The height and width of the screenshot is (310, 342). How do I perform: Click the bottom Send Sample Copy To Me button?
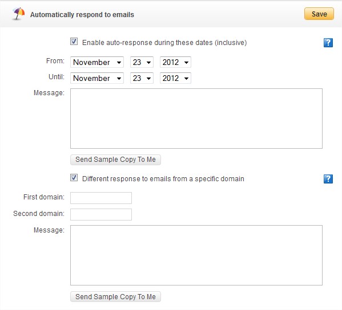[115, 297]
